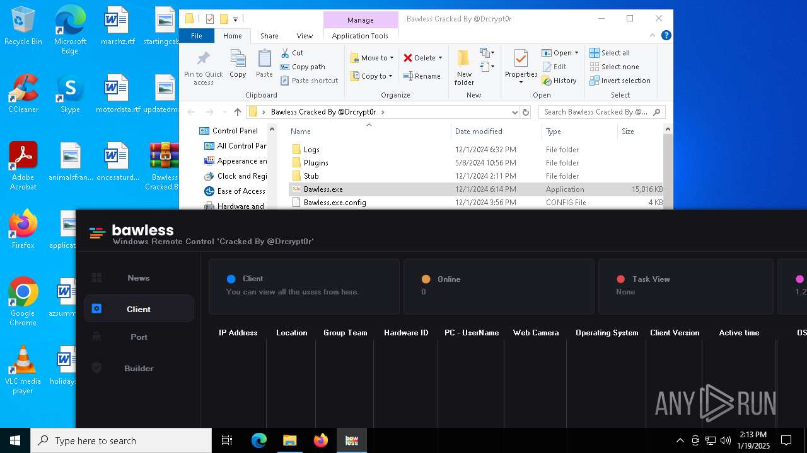Open the Move to dropdown
The width and height of the screenshot is (807, 453).
click(372, 58)
